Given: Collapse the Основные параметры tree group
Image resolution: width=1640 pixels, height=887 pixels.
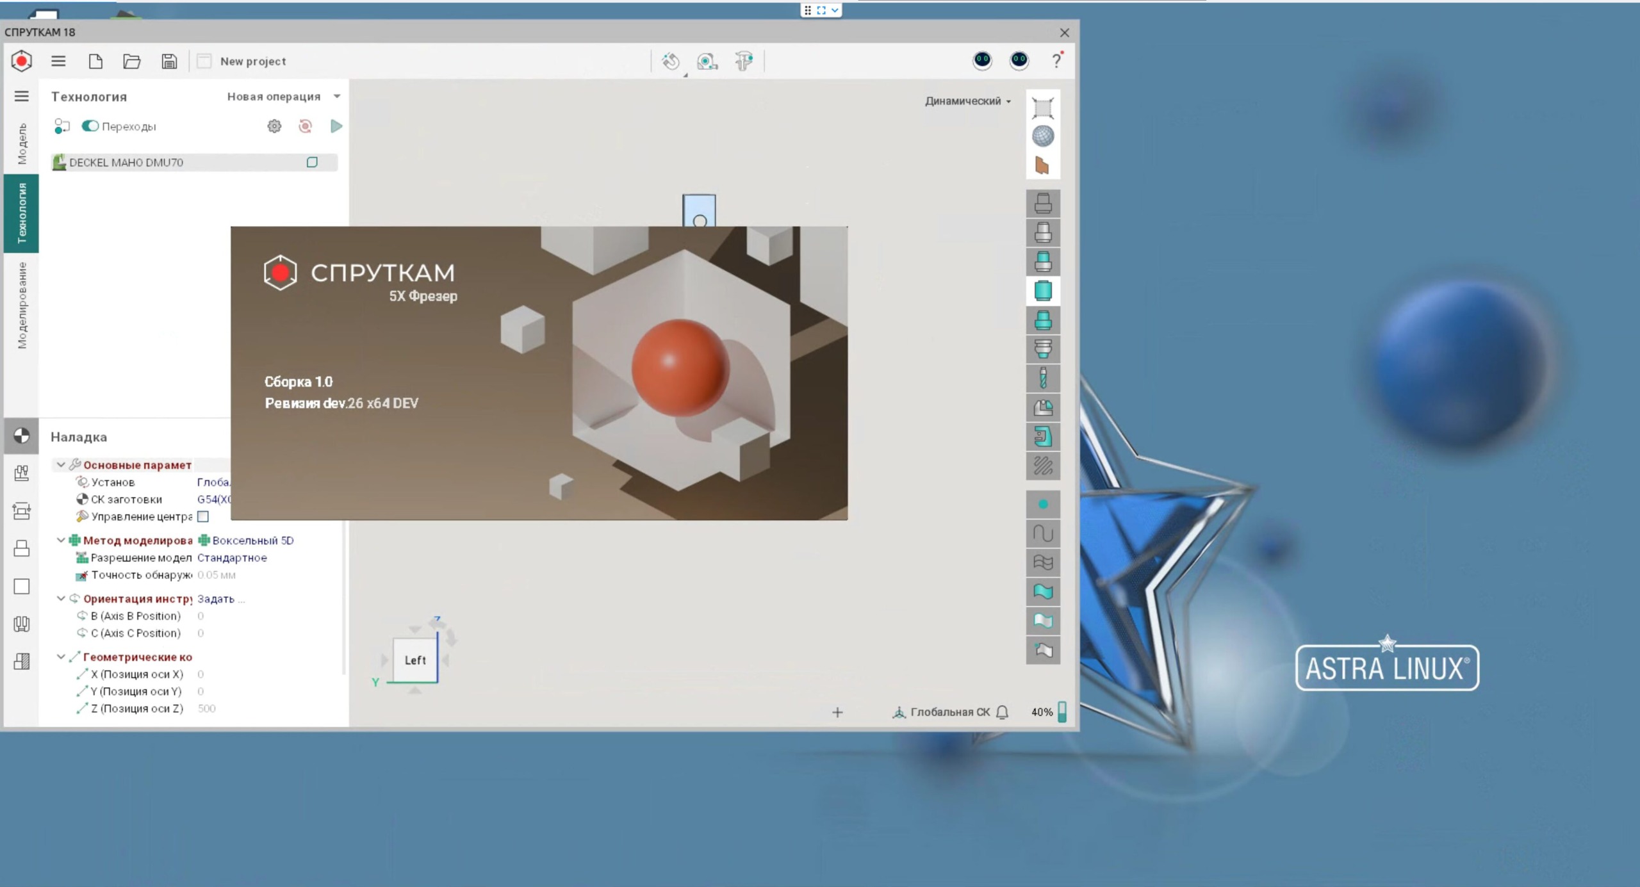Looking at the screenshot, I should click(61, 465).
